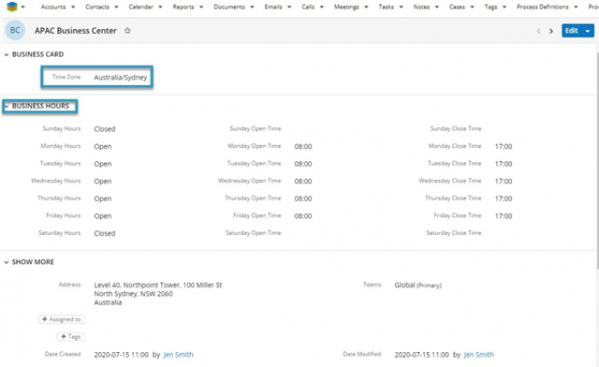Image resolution: width=599 pixels, height=367 pixels.
Task: Click the Monday Close Time 17:00 value
Action: [504, 147]
